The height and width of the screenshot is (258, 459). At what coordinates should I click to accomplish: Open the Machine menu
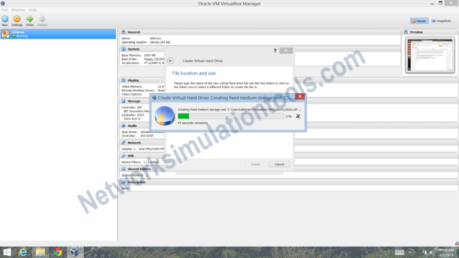click(18, 10)
